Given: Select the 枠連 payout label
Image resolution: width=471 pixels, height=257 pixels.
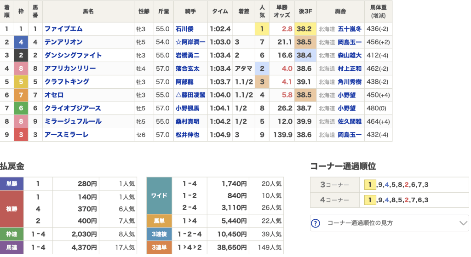Looking at the screenshot, I should pos(11,234).
